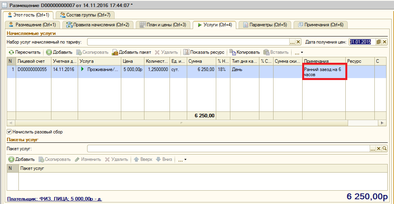Screen dimensions: 394x204
Task: Click Примечания column header
Action: click(x=324, y=61)
